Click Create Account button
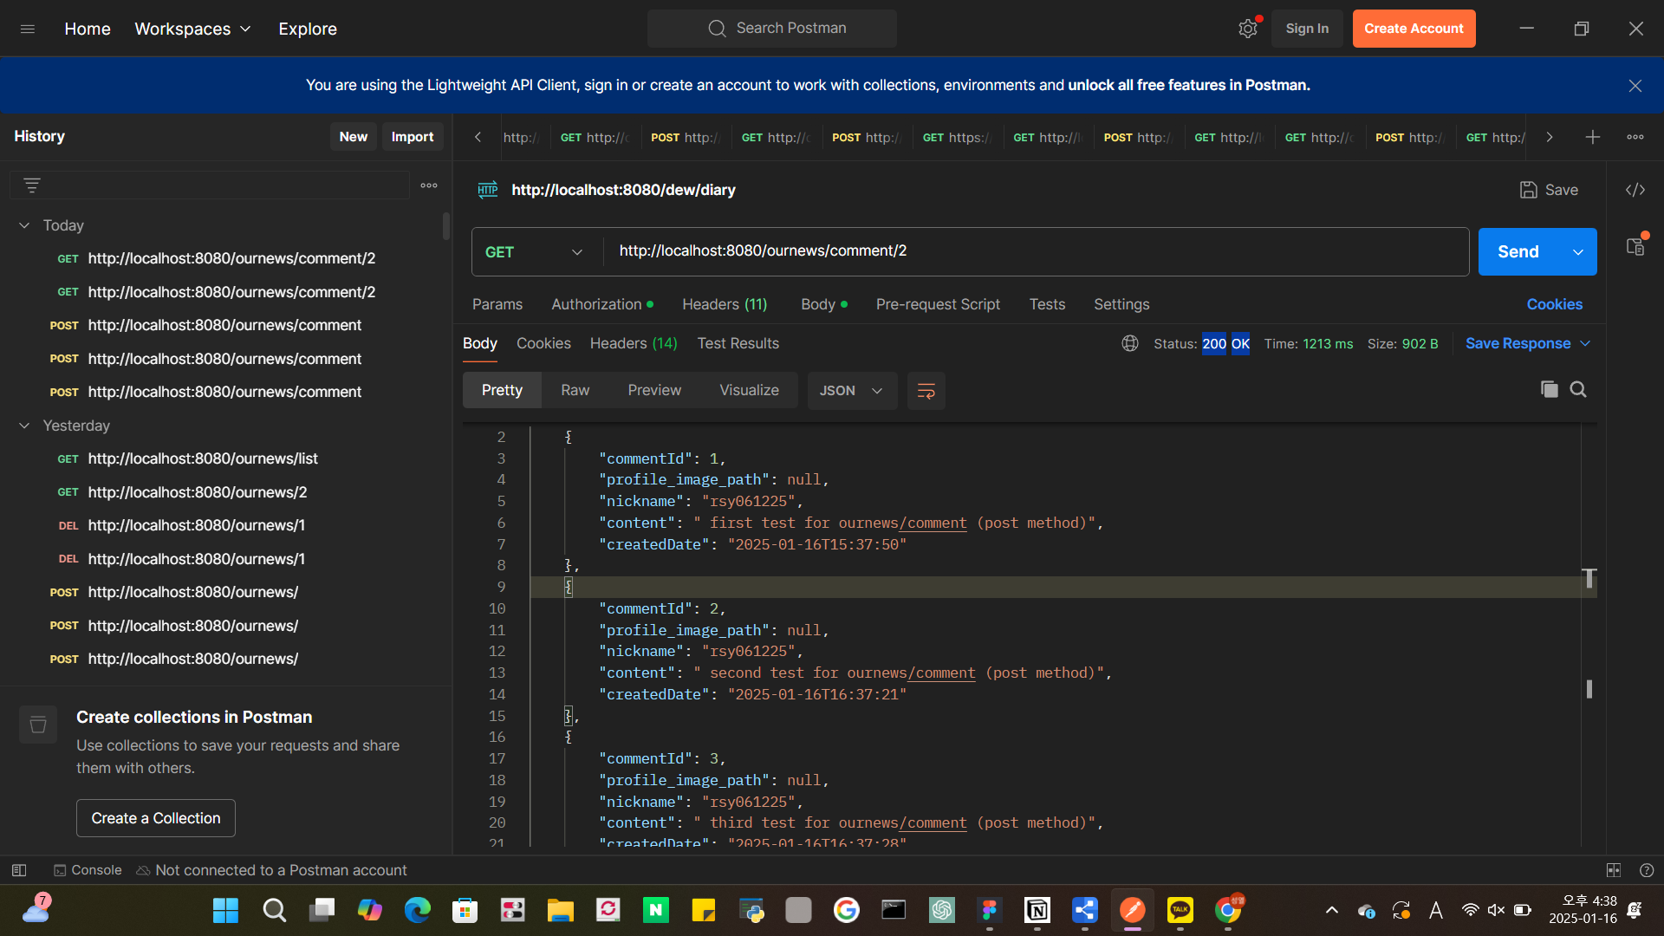Screen dimensions: 1664x936 point(1414,29)
